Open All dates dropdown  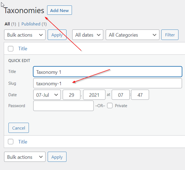click(x=88, y=35)
